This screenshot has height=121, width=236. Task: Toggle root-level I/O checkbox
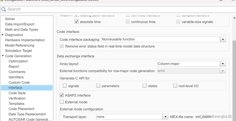pos(175,86)
